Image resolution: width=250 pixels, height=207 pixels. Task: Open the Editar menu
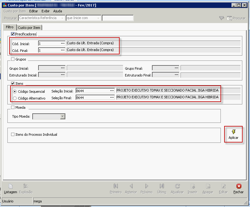tap(34, 11)
